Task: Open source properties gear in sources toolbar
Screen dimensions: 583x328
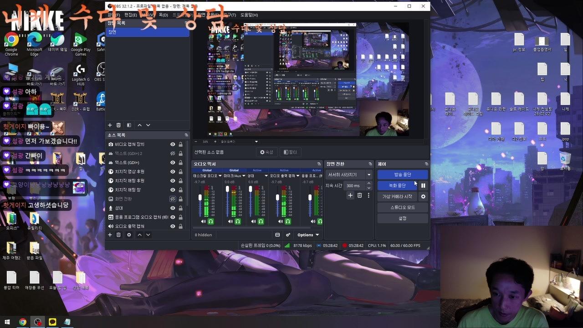Action: click(129, 235)
